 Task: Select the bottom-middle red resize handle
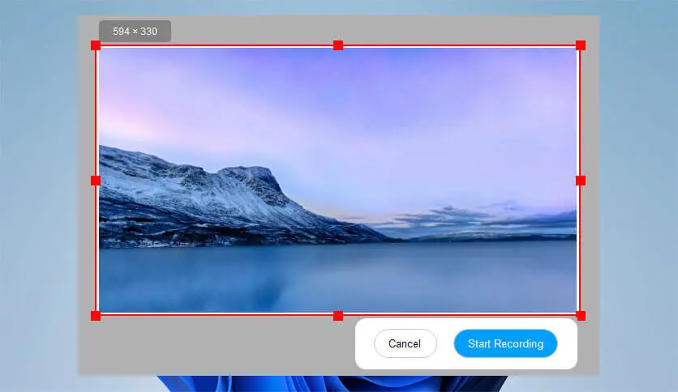(x=338, y=316)
